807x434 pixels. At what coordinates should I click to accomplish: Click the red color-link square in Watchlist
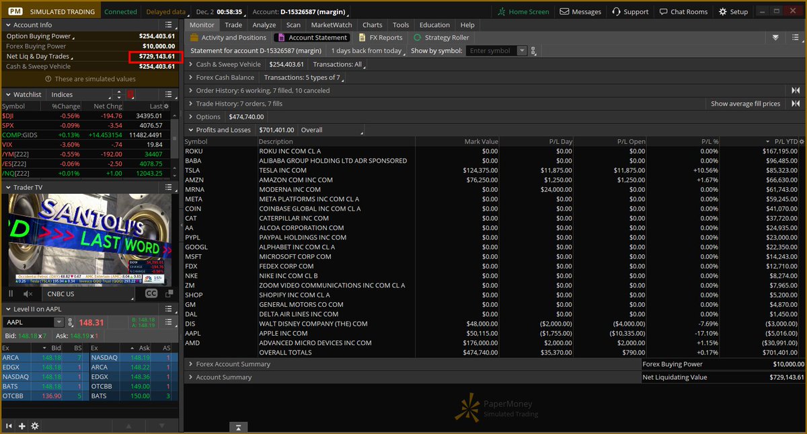coord(130,95)
